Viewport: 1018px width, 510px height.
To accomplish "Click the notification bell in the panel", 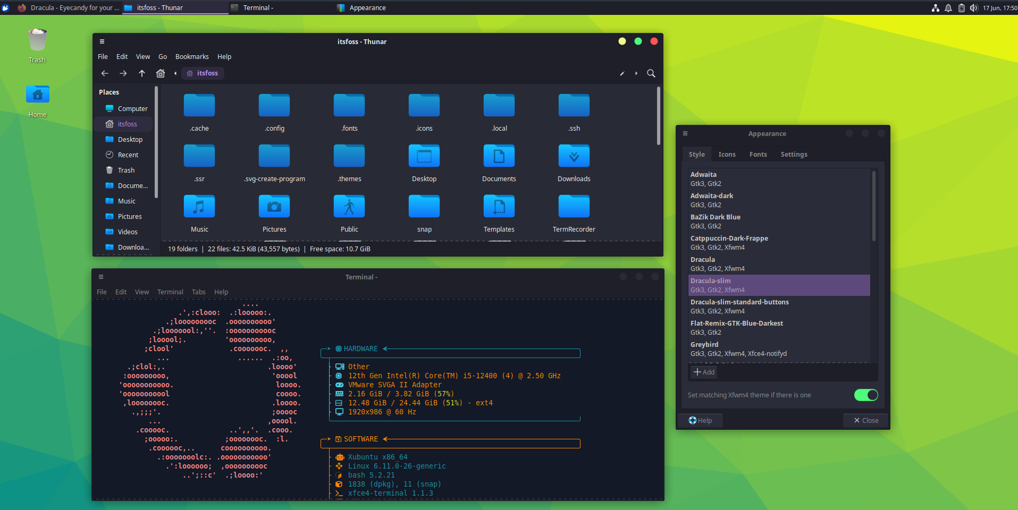I will [948, 7].
